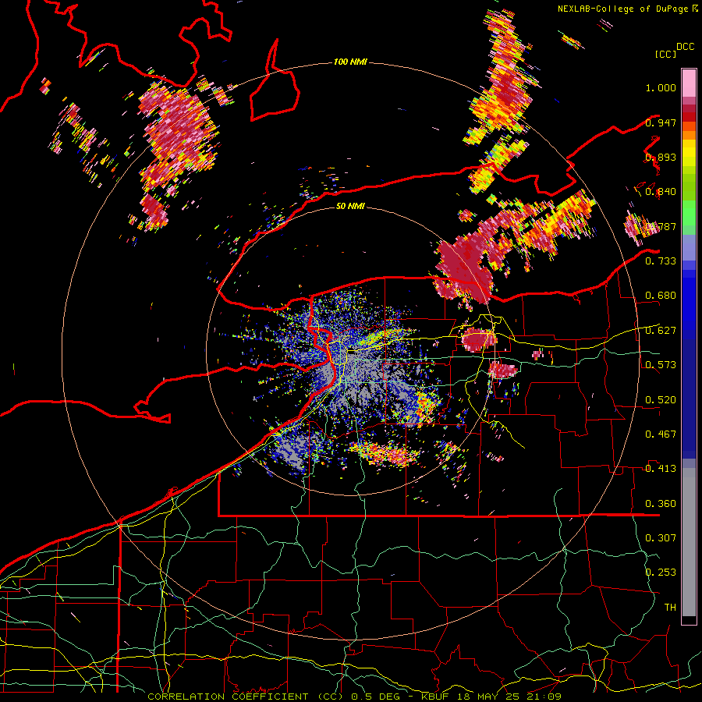Click the 21:09 timestamp text

coord(546,697)
